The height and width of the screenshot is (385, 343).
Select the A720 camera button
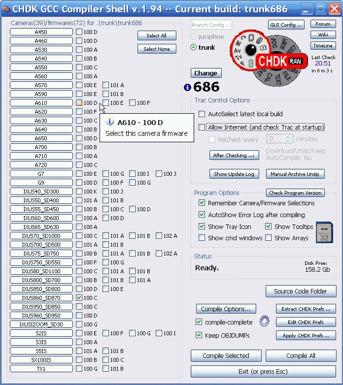(x=41, y=165)
